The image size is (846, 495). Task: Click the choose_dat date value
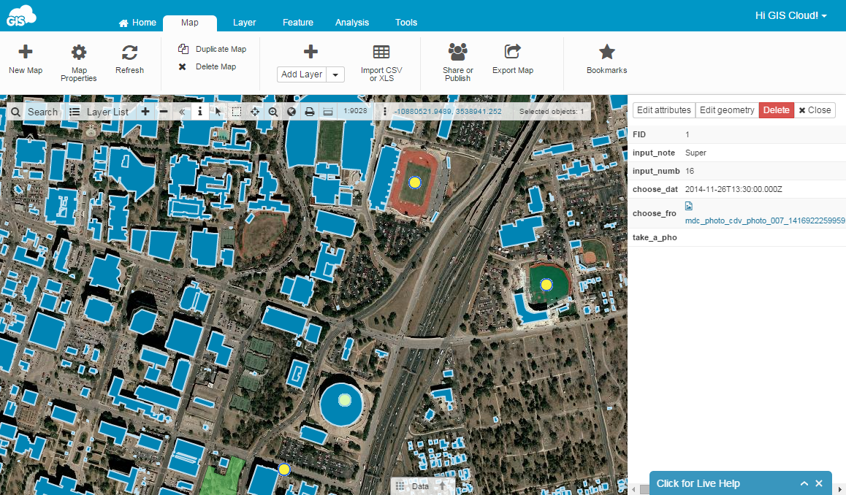(x=733, y=190)
